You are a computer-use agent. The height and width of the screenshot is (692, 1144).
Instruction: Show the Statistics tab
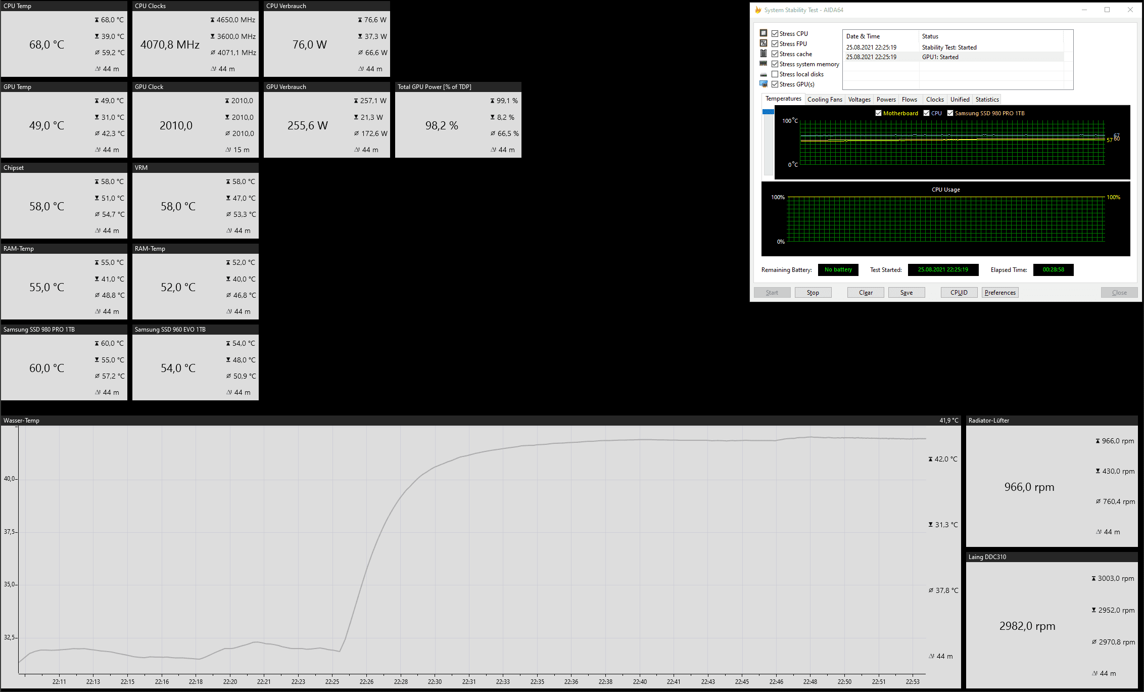click(987, 100)
